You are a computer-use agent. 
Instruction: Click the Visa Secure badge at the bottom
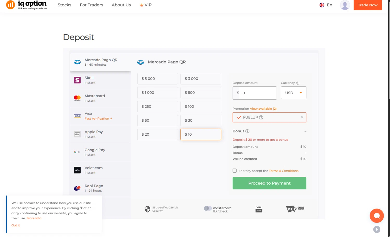pos(259,209)
